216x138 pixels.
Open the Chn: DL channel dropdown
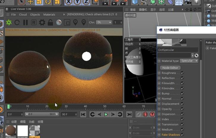coord(104,23)
